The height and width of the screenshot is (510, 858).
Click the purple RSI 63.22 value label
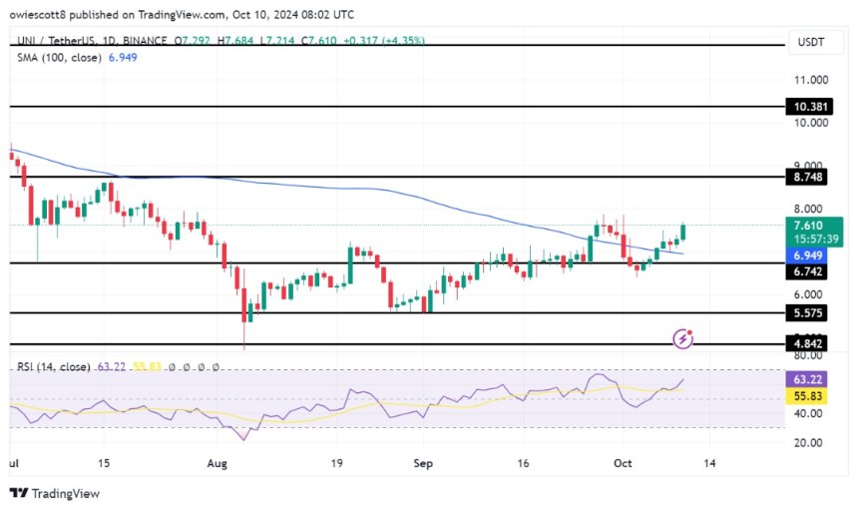click(x=806, y=379)
